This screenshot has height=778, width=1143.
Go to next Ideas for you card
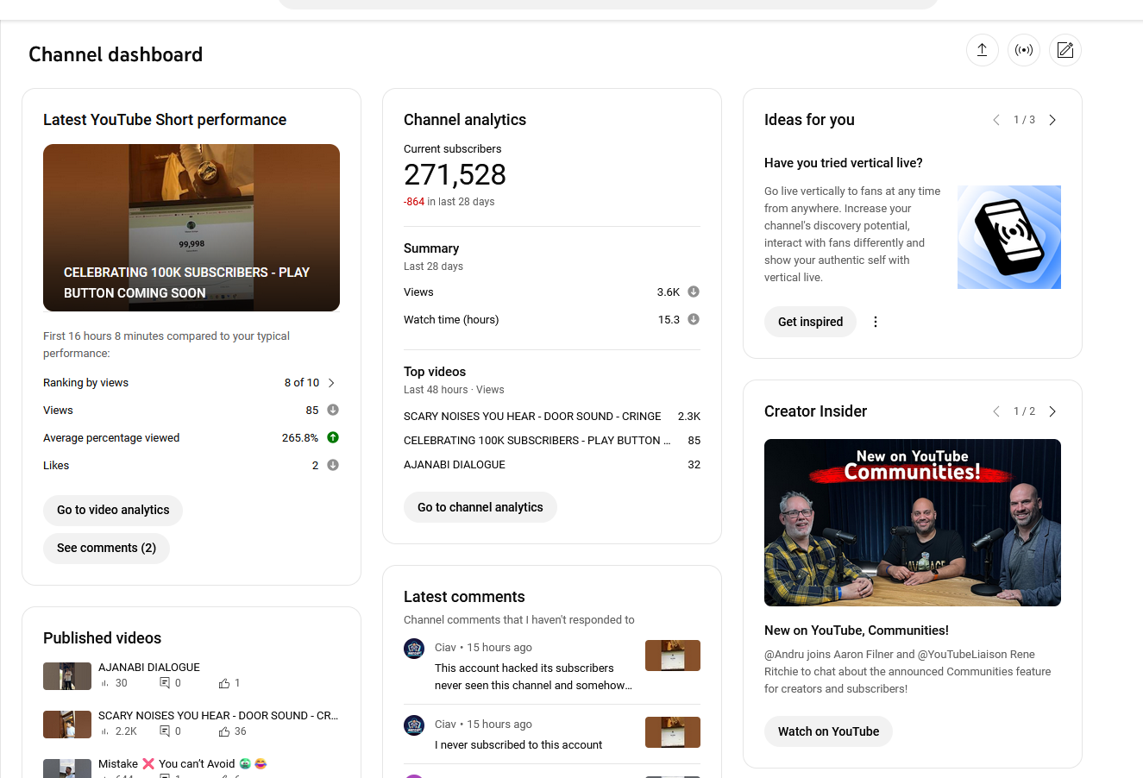(1052, 120)
